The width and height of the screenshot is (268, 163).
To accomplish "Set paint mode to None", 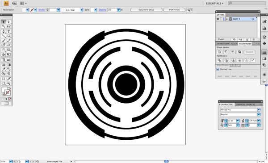I will (x=10, y=99).
